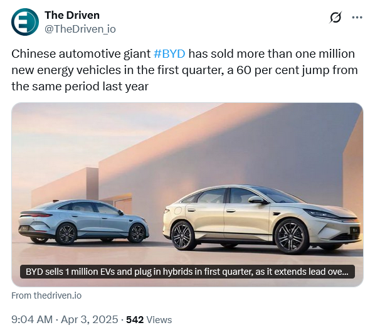Click the Apr 3, 2025 date
The width and height of the screenshot is (375, 335).
90,320
